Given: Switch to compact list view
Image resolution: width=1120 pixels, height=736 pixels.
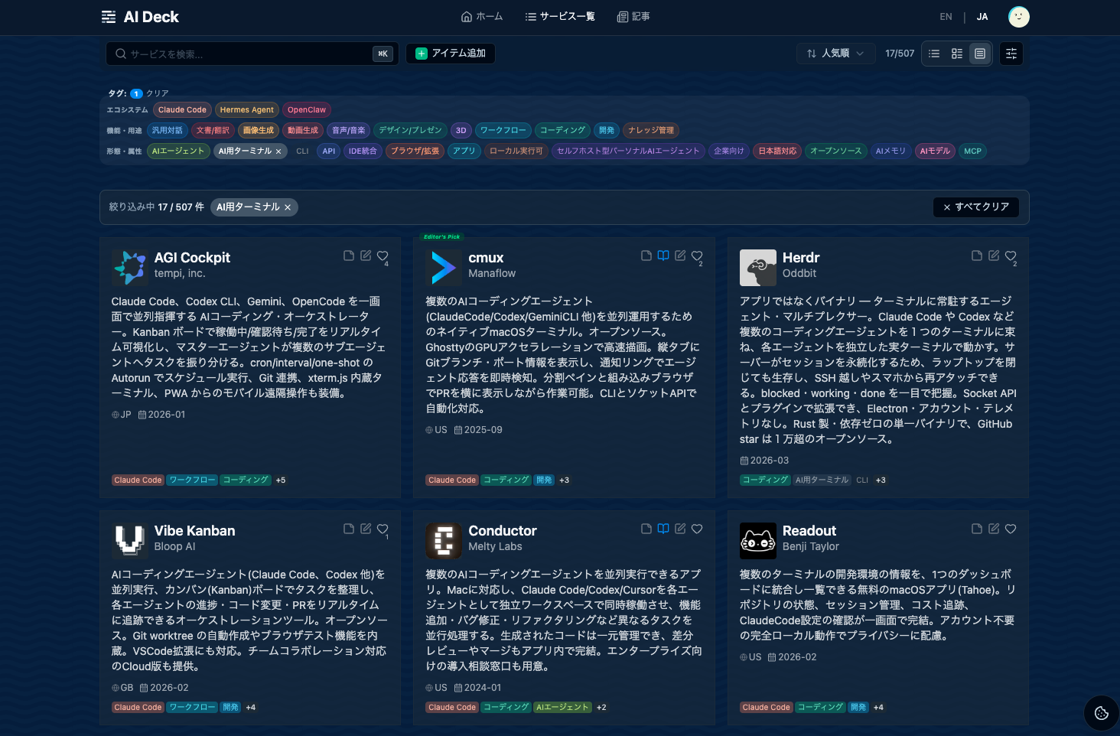Looking at the screenshot, I should pos(934,54).
